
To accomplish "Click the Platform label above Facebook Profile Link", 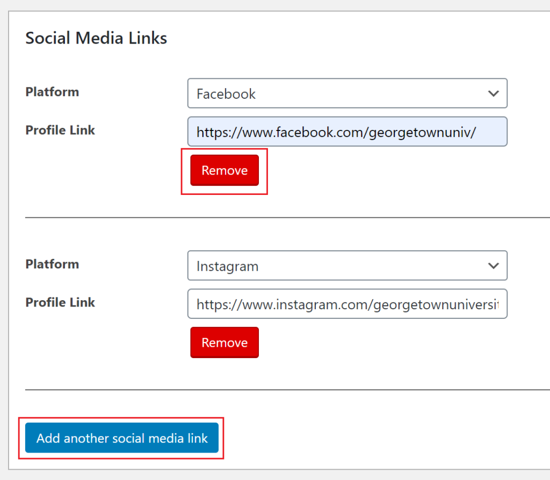I will point(52,92).
